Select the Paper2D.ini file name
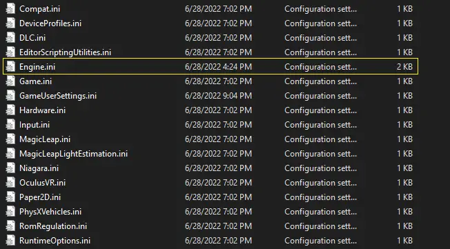 pos(40,197)
